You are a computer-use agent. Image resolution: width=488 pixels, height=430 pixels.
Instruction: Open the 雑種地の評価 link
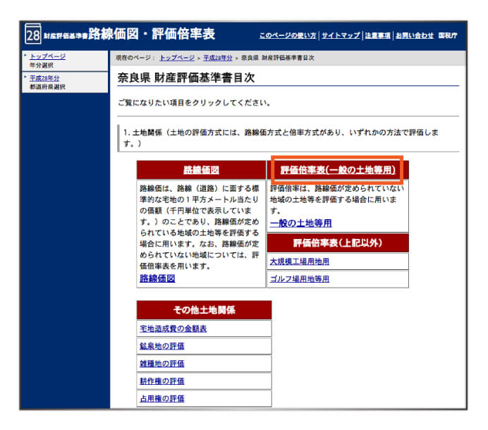(x=161, y=364)
